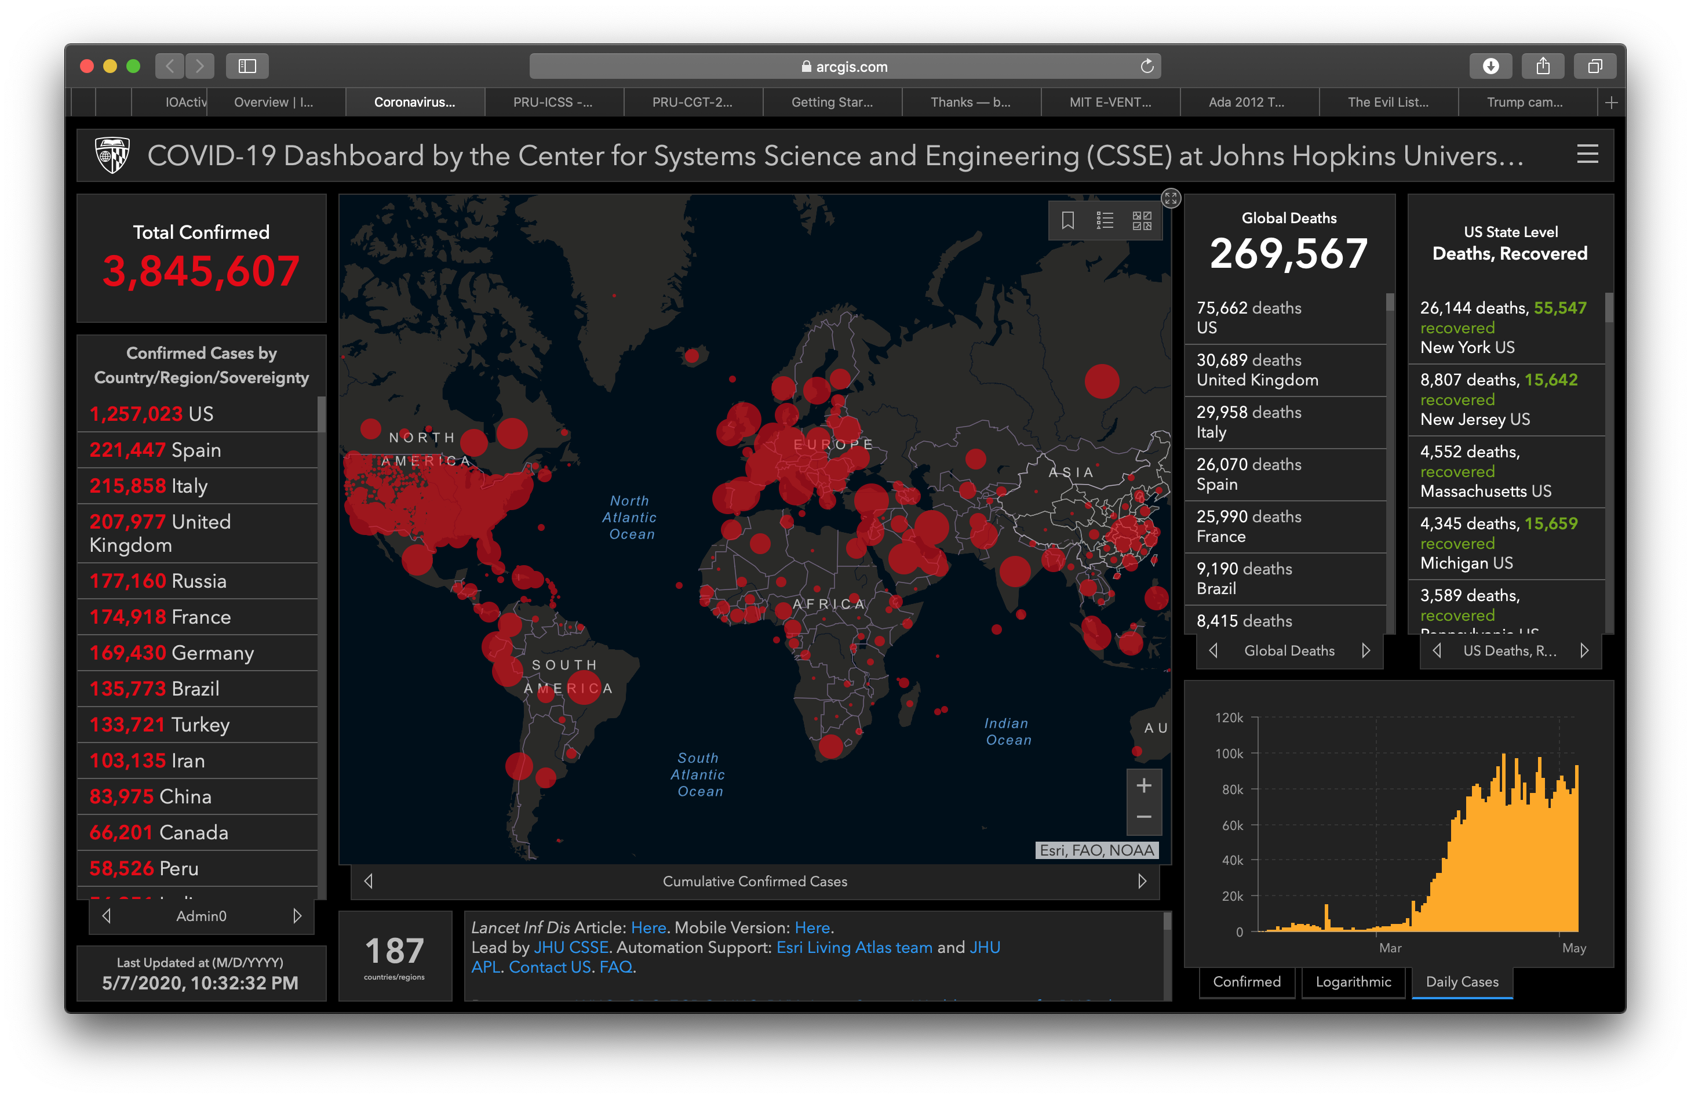The image size is (1691, 1099).
Task: Click right arrow beside Admin0
Action: (x=297, y=916)
